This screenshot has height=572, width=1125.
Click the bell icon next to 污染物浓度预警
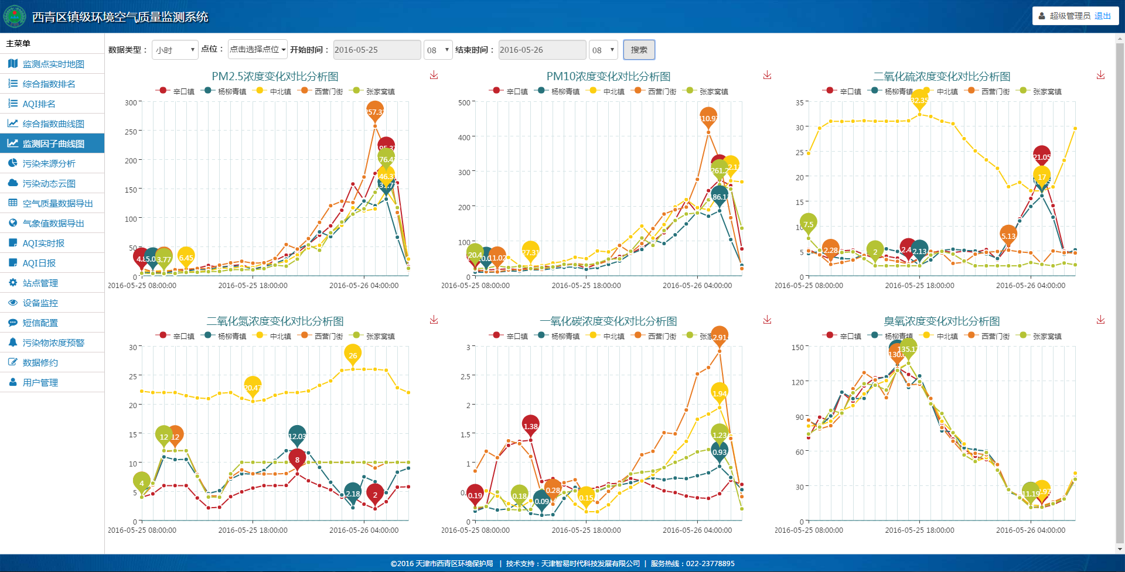pos(13,342)
